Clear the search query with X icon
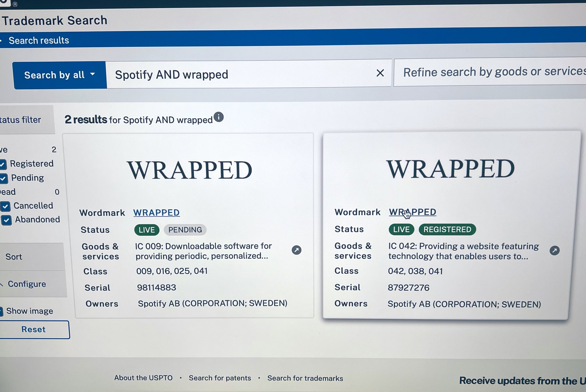This screenshot has height=392, width=586. click(x=380, y=73)
